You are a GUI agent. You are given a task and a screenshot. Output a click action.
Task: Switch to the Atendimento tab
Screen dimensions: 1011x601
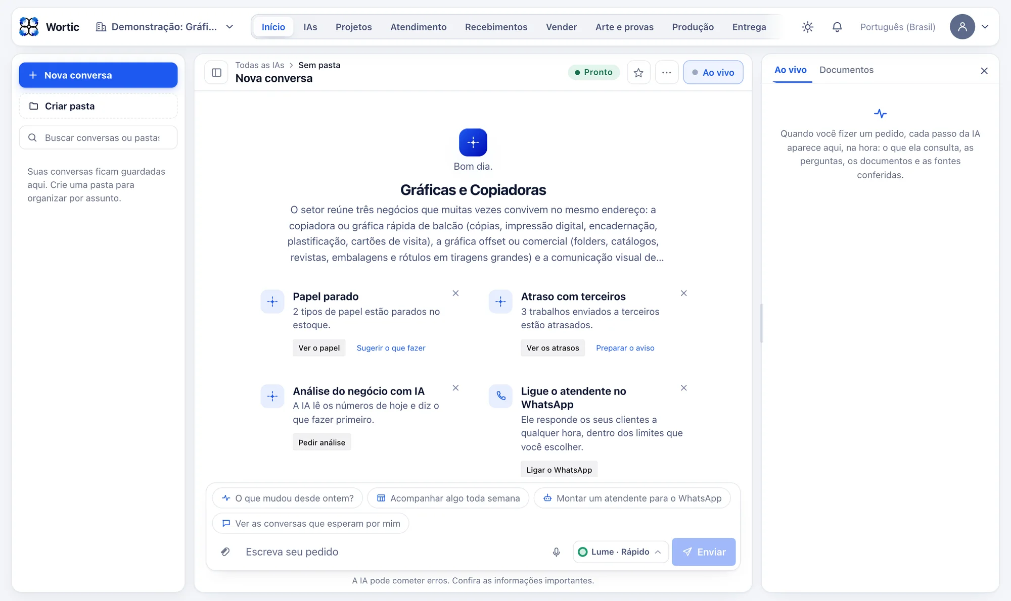418,27
